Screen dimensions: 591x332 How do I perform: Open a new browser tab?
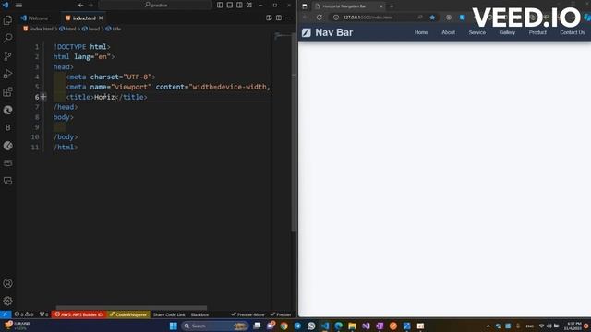click(x=392, y=6)
